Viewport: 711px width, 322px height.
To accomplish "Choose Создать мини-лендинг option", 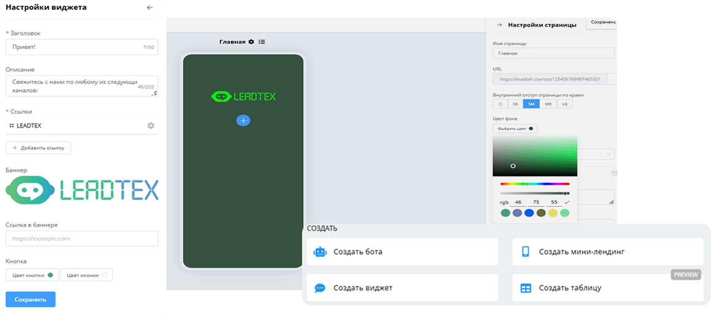I will (608, 251).
